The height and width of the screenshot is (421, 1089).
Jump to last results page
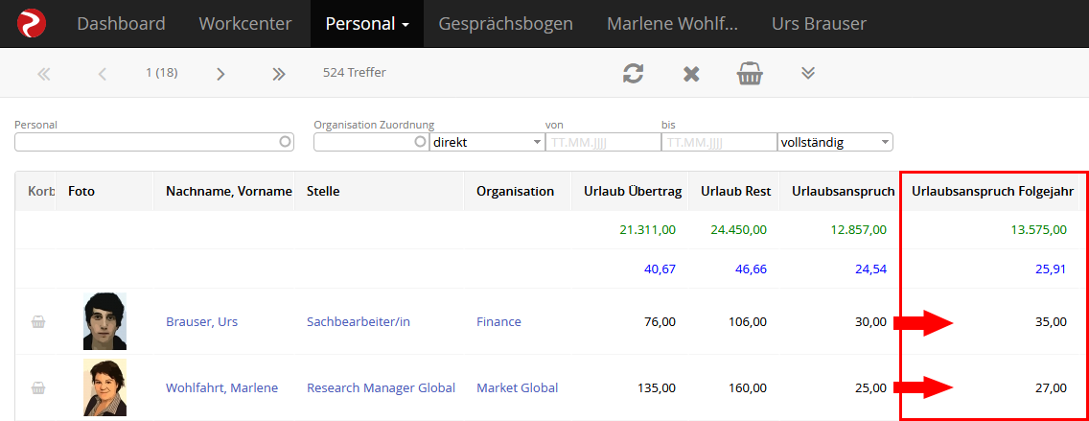pos(279,74)
